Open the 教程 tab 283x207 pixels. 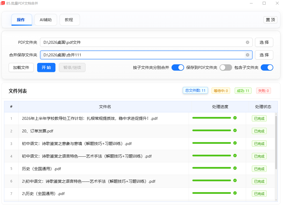point(69,20)
